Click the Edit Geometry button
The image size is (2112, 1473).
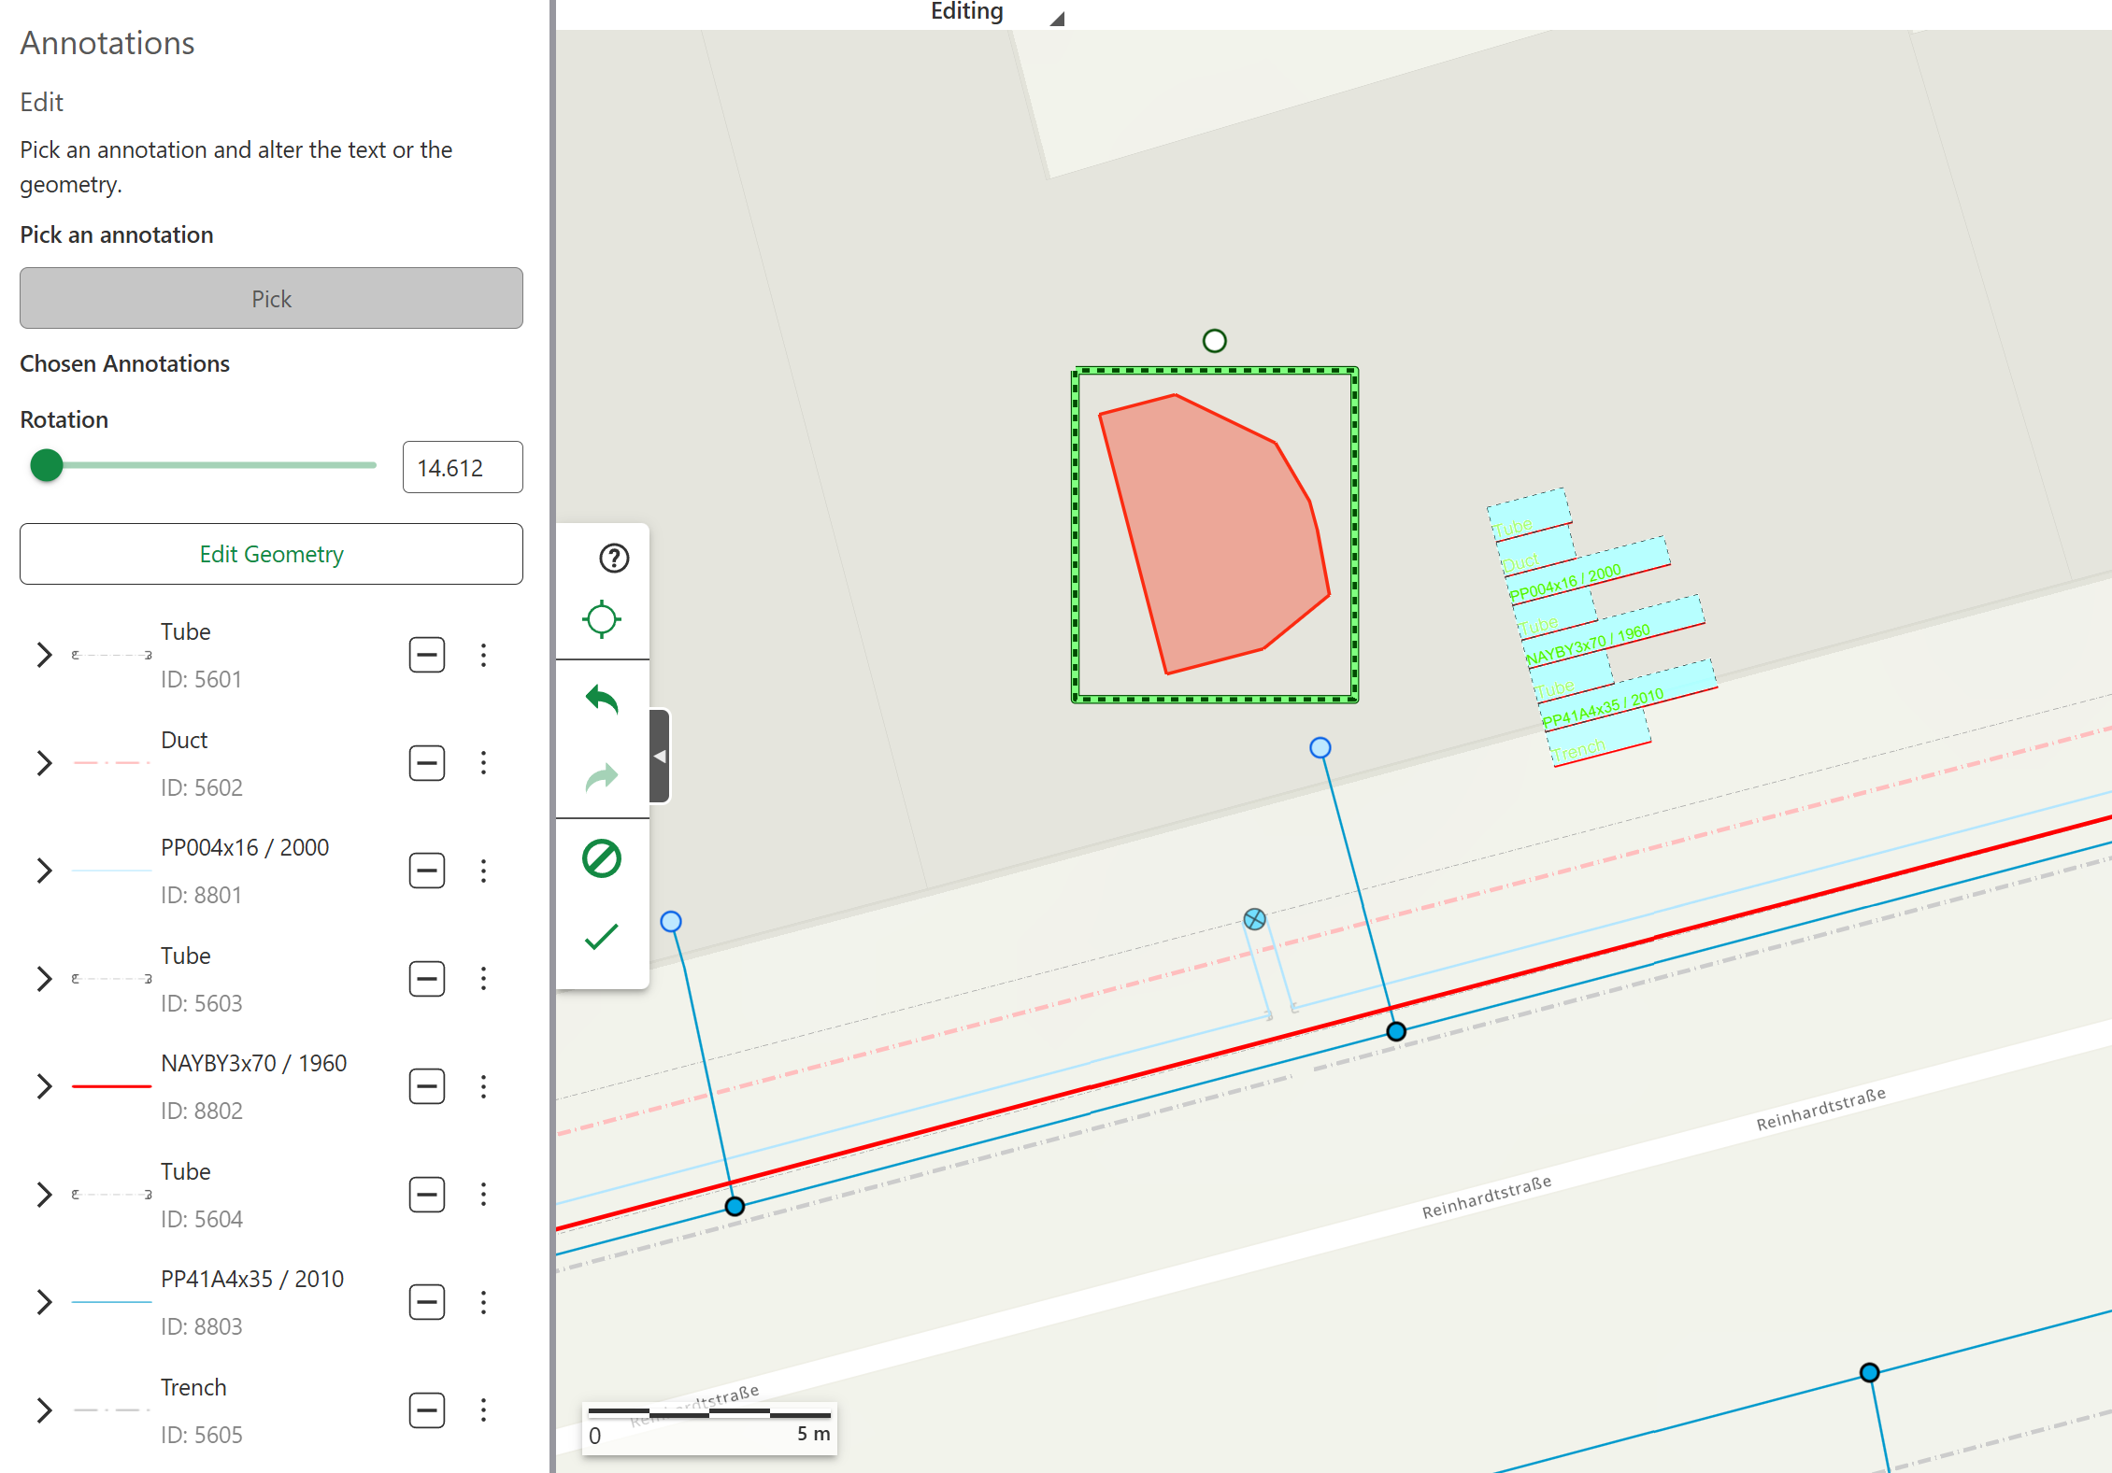click(271, 554)
